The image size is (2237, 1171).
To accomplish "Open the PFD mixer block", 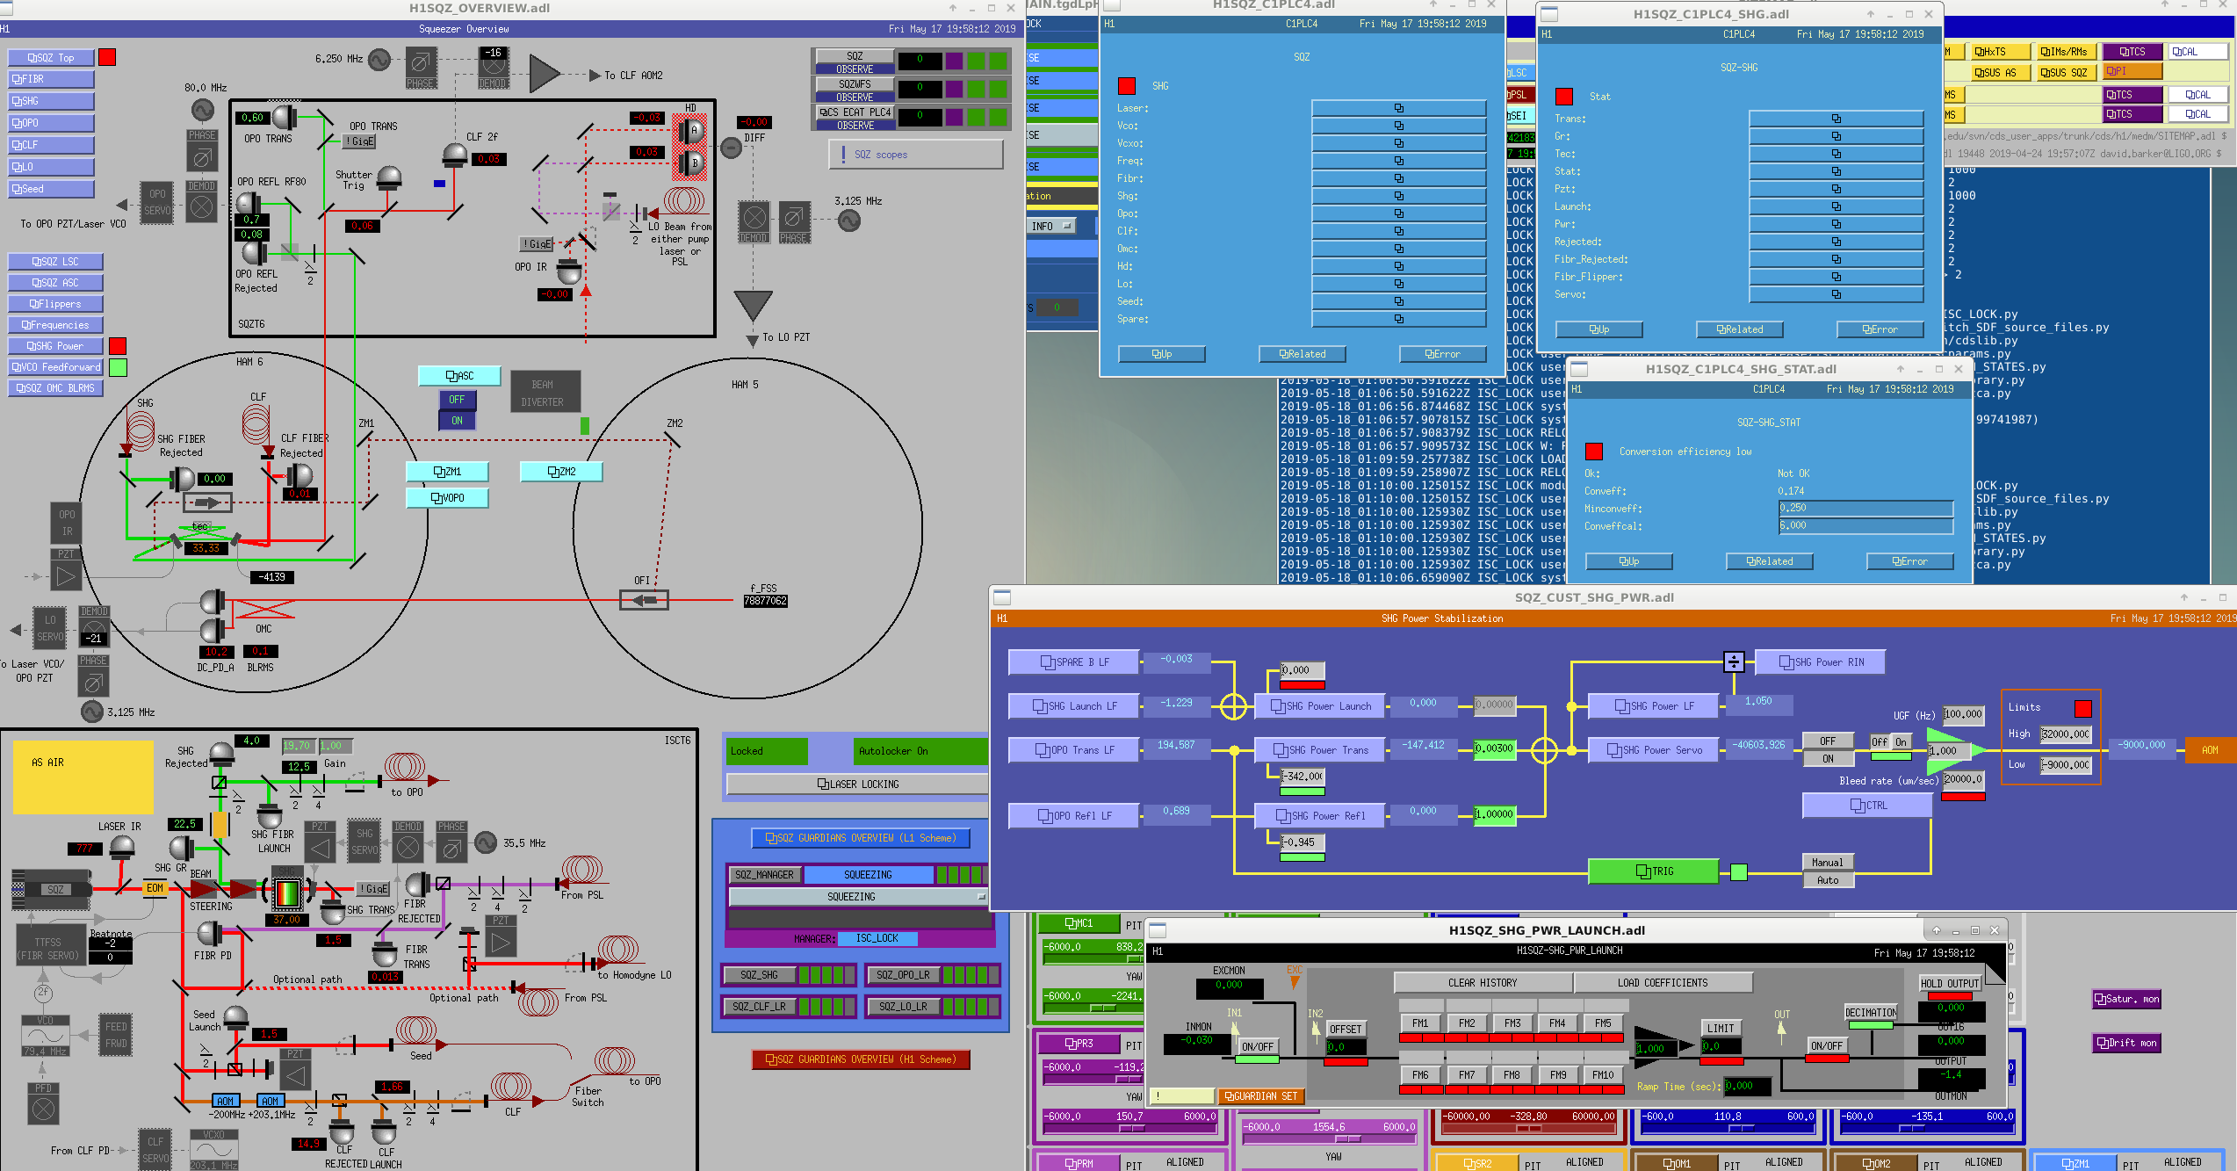I will click(x=43, y=1104).
